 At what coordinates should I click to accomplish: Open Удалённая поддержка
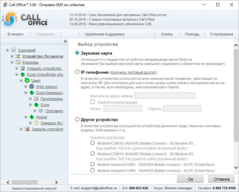coord(104,34)
